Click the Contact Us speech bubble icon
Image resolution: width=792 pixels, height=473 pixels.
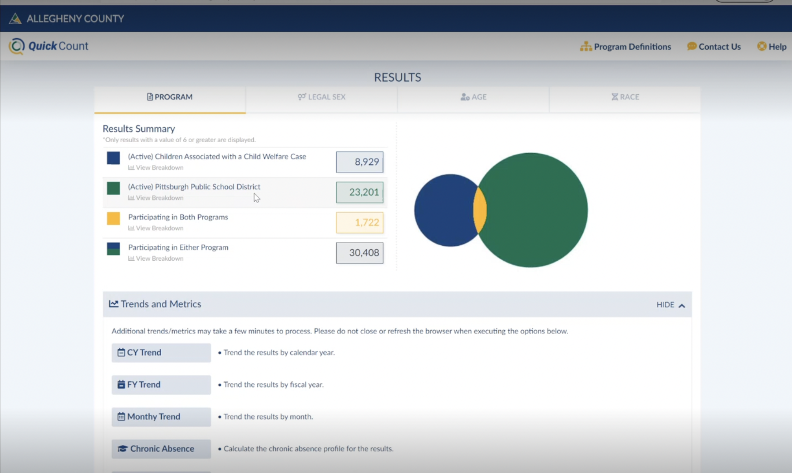click(692, 46)
